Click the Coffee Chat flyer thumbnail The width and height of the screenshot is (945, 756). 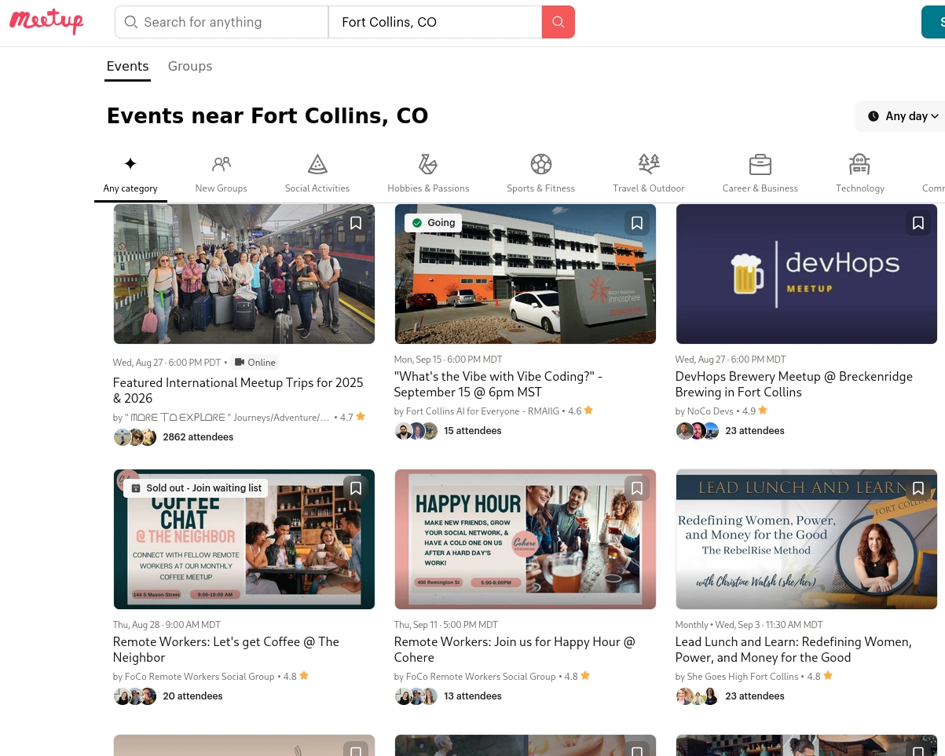244,539
